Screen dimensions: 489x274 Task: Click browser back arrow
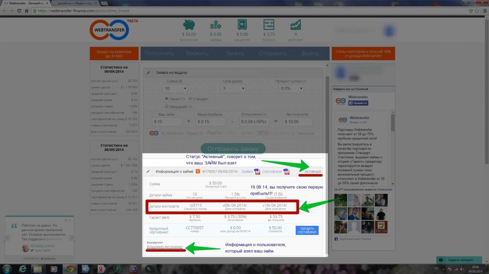(x=4, y=11)
